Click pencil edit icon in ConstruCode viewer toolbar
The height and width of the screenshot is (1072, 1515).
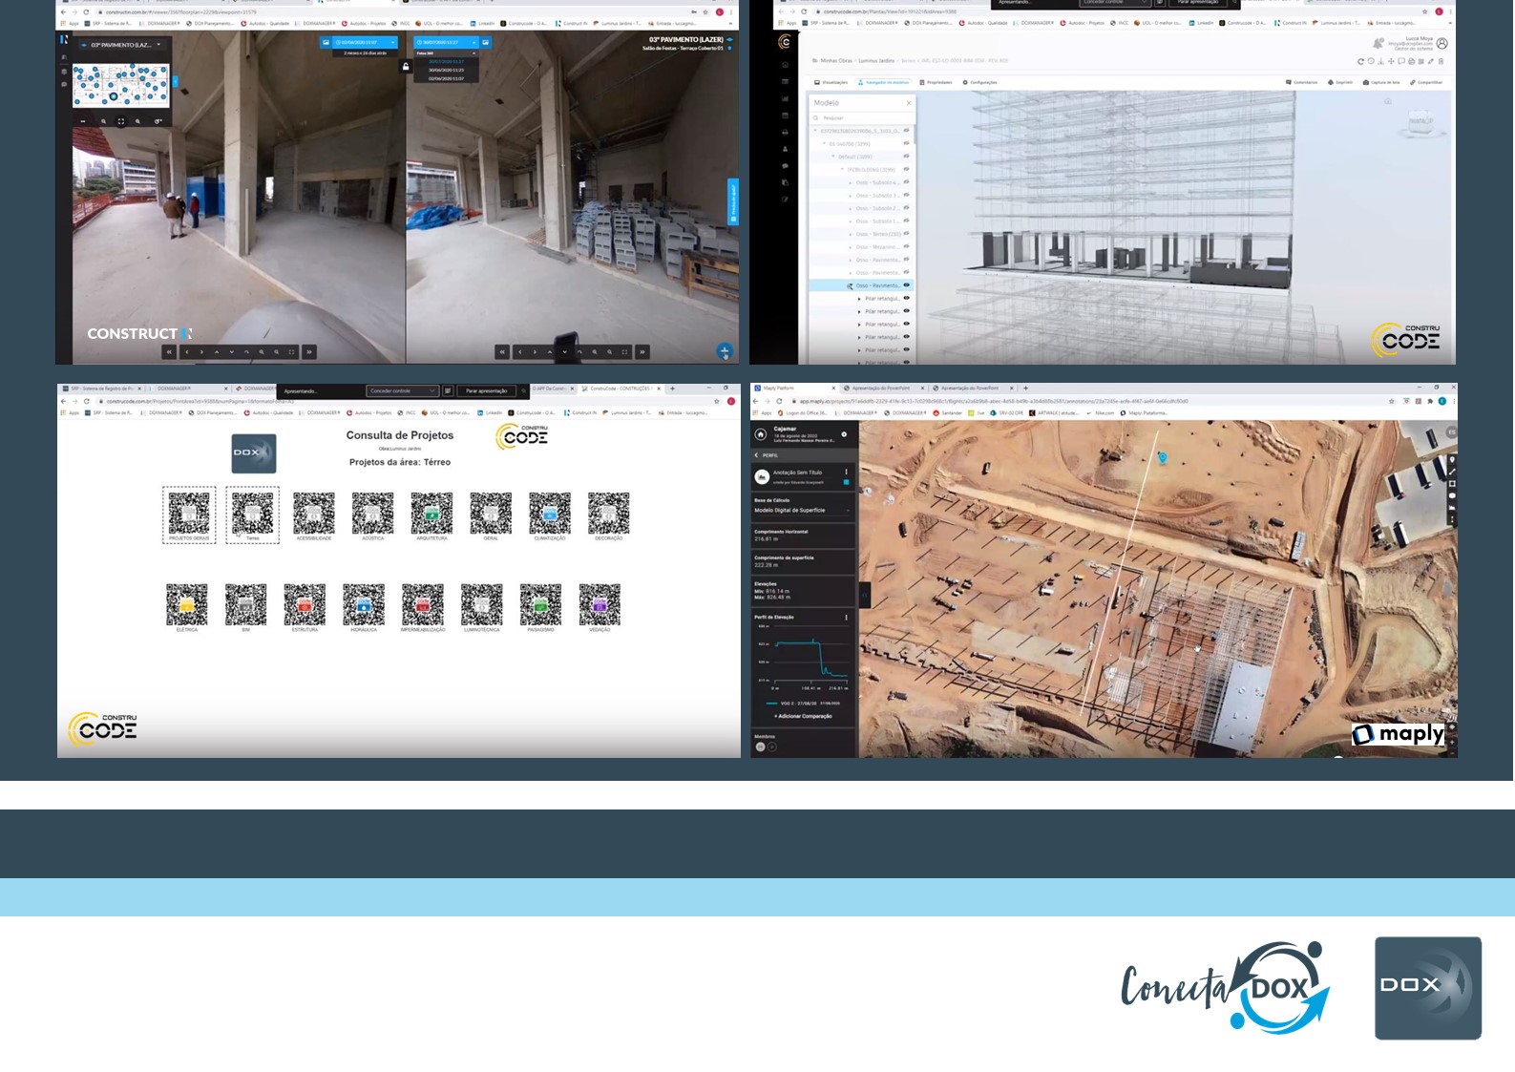coord(1430,61)
